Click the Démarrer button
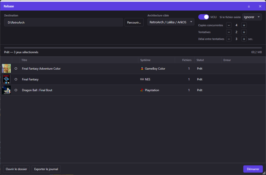This screenshot has height=175, width=266. (253, 169)
